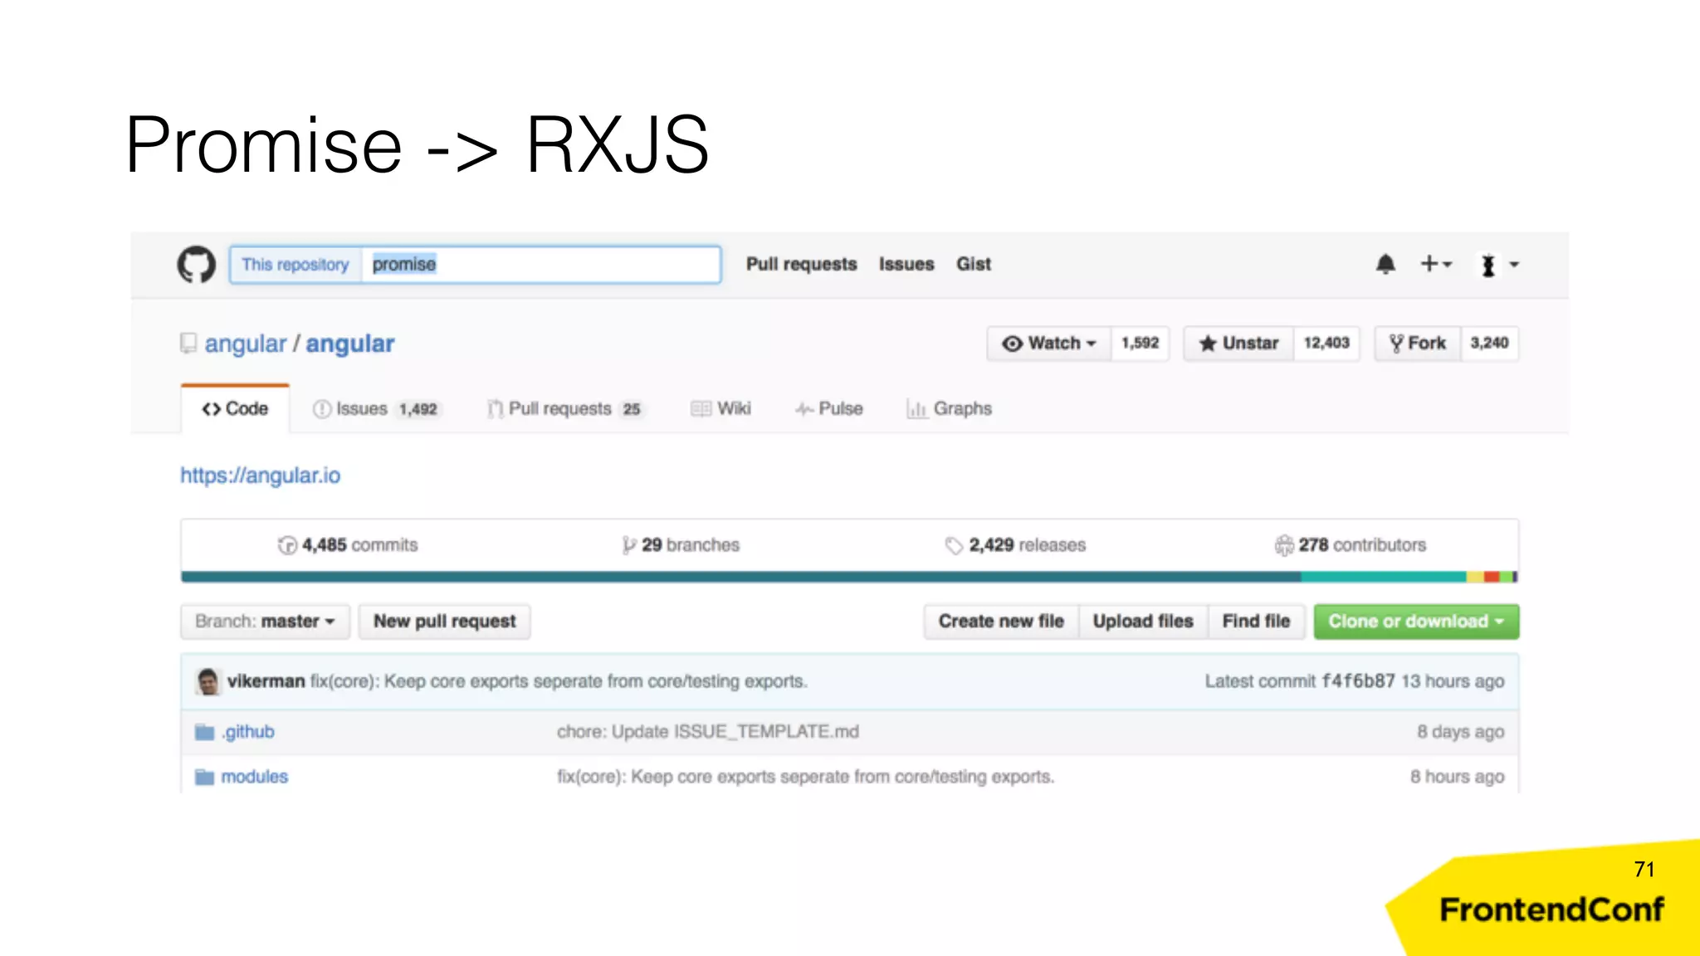Click the repository search input field
This screenshot has height=956, width=1700.
click(x=540, y=265)
